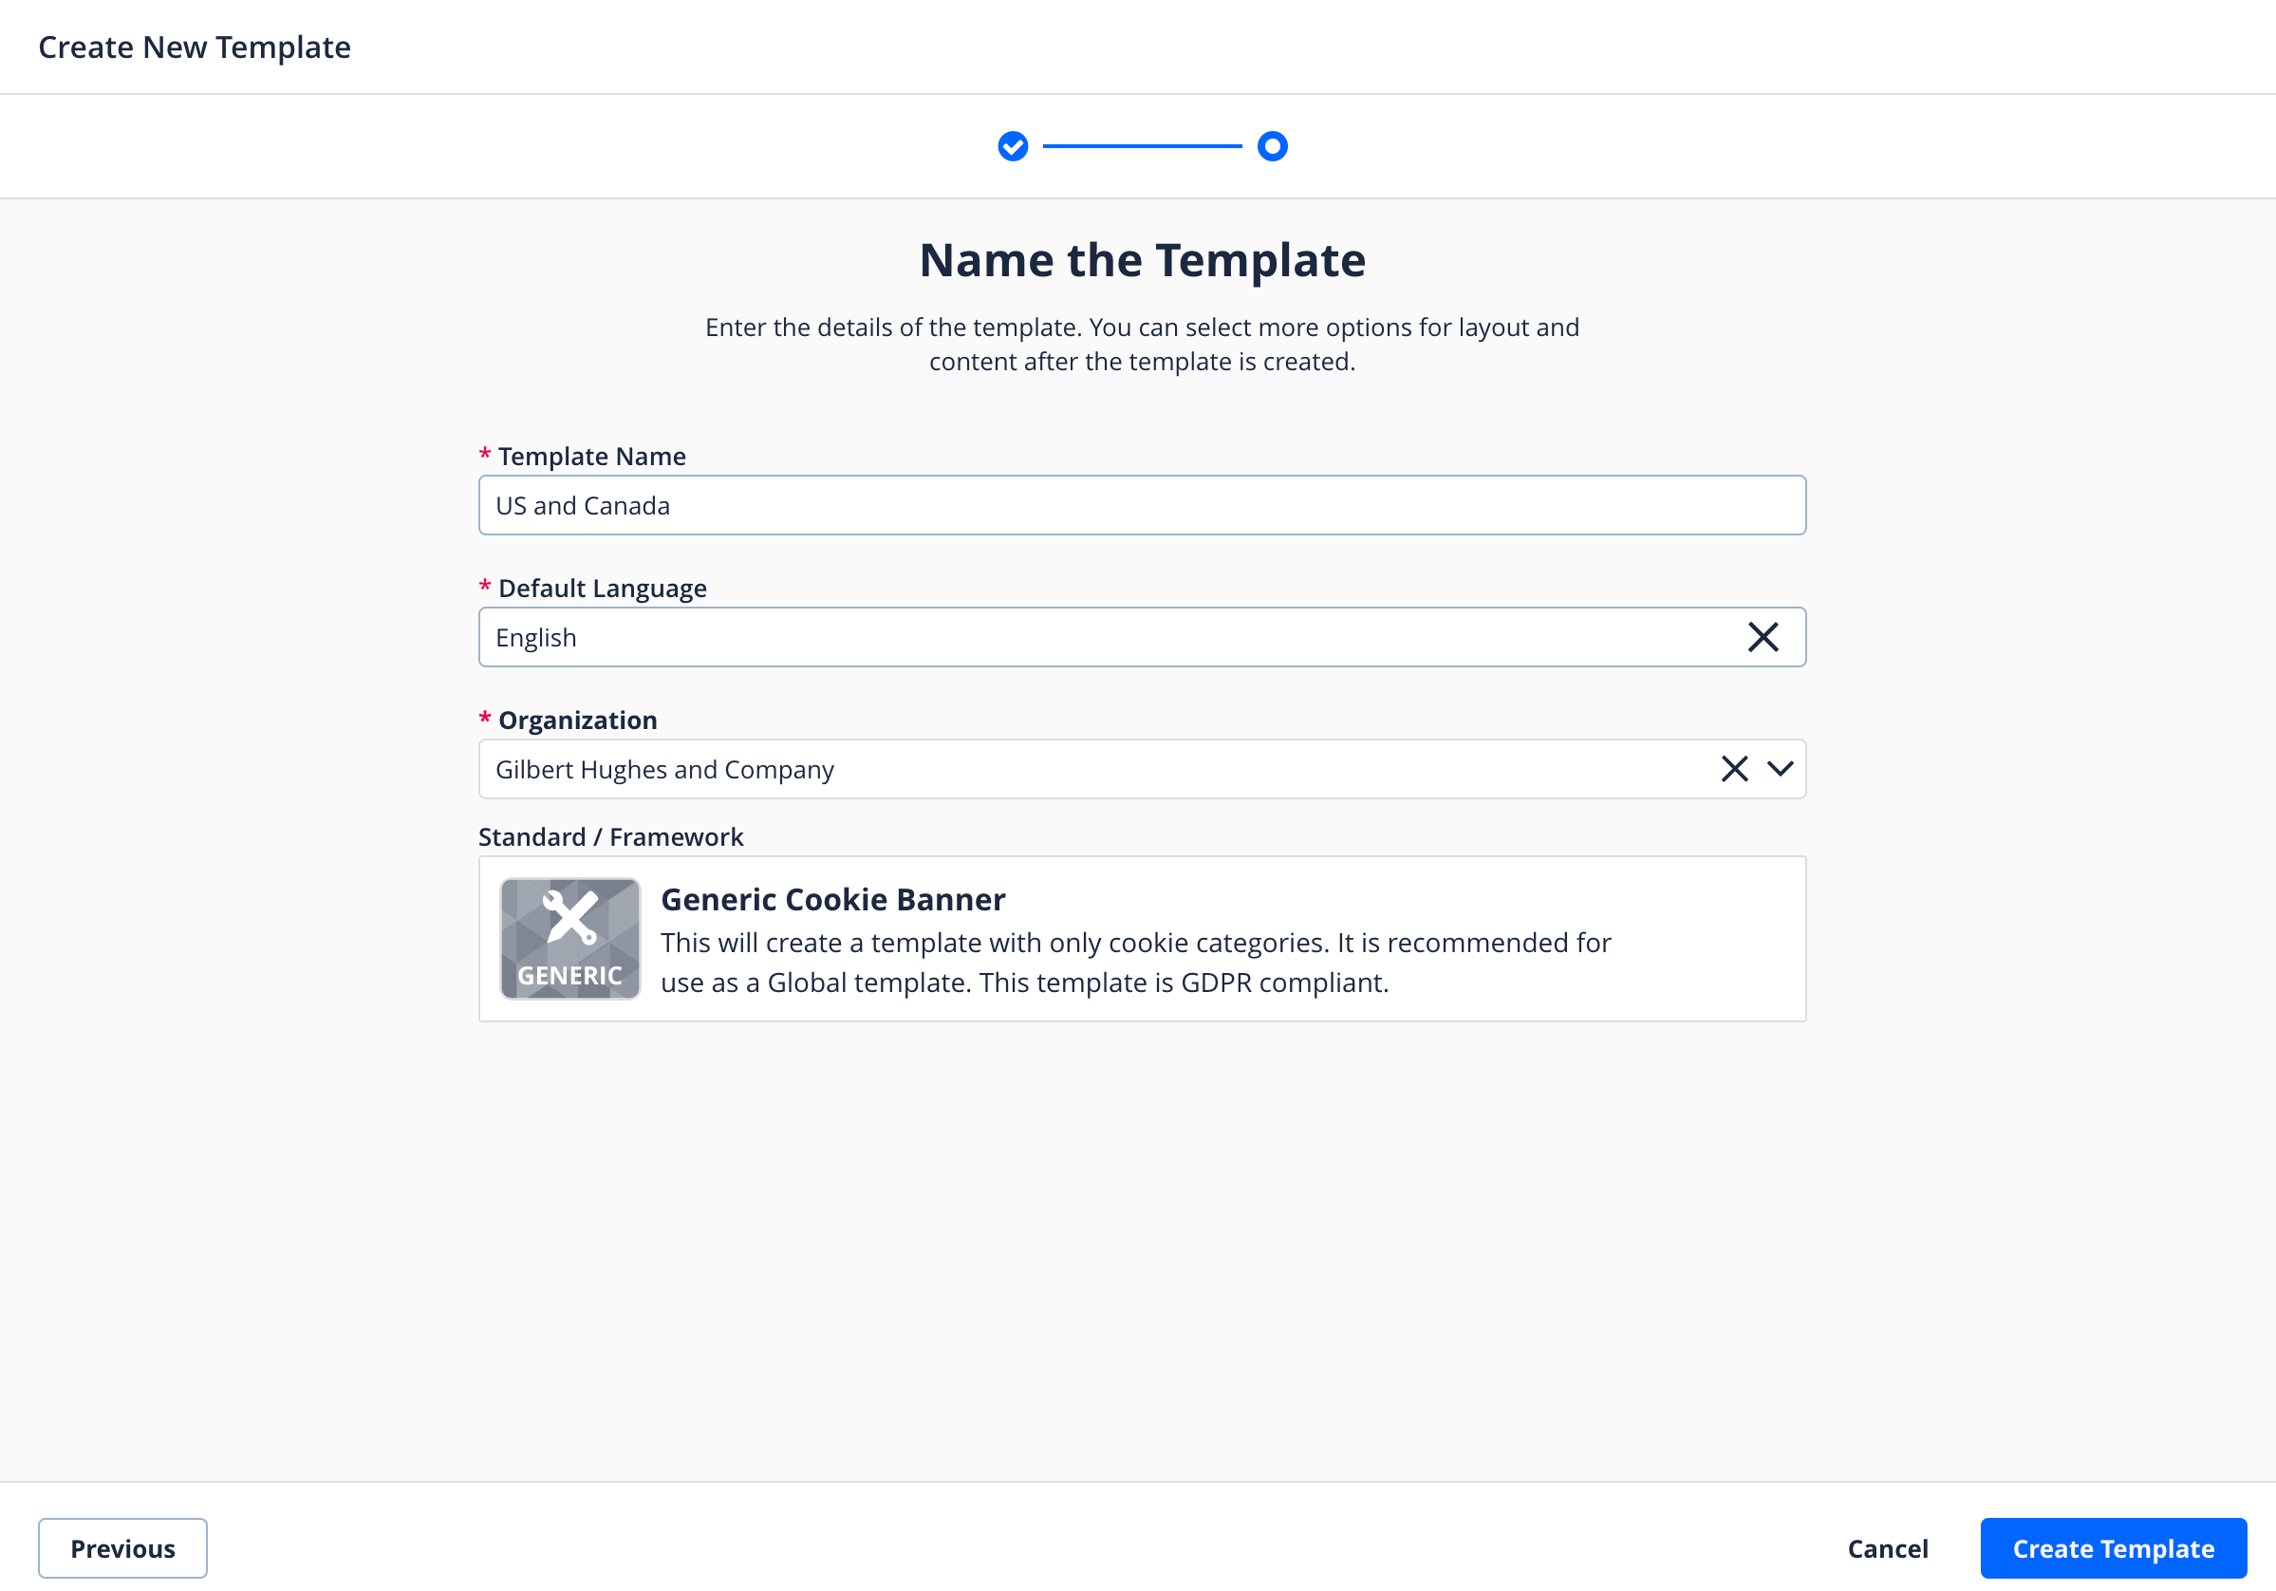Click the current second step circle

tap(1272, 147)
